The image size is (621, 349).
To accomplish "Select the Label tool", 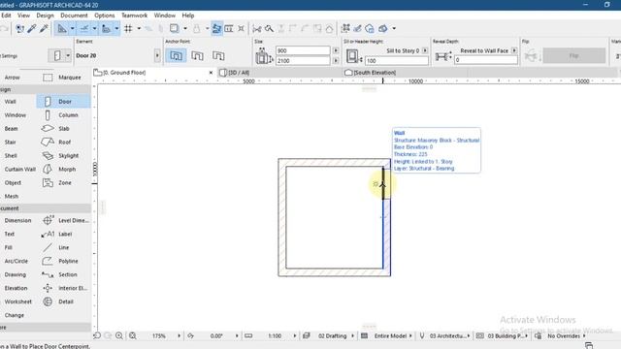I will 63,234.
